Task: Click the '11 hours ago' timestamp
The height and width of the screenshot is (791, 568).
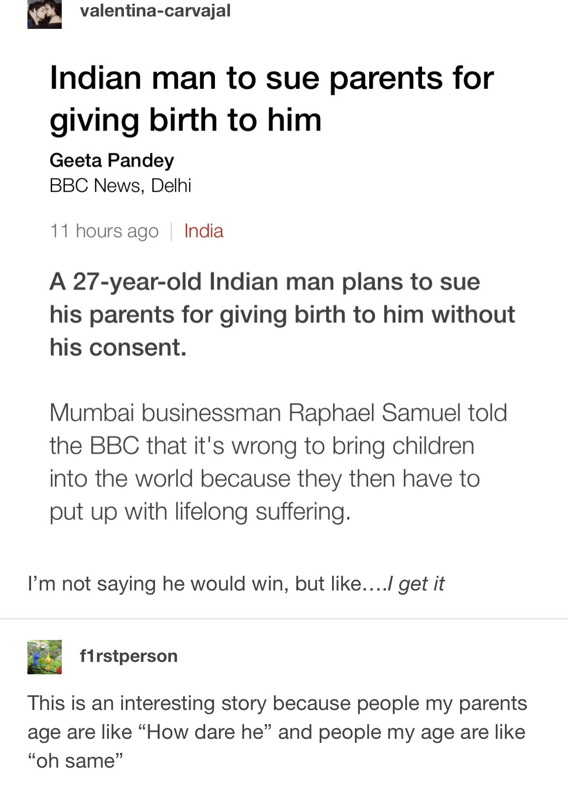Action: [x=104, y=231]
